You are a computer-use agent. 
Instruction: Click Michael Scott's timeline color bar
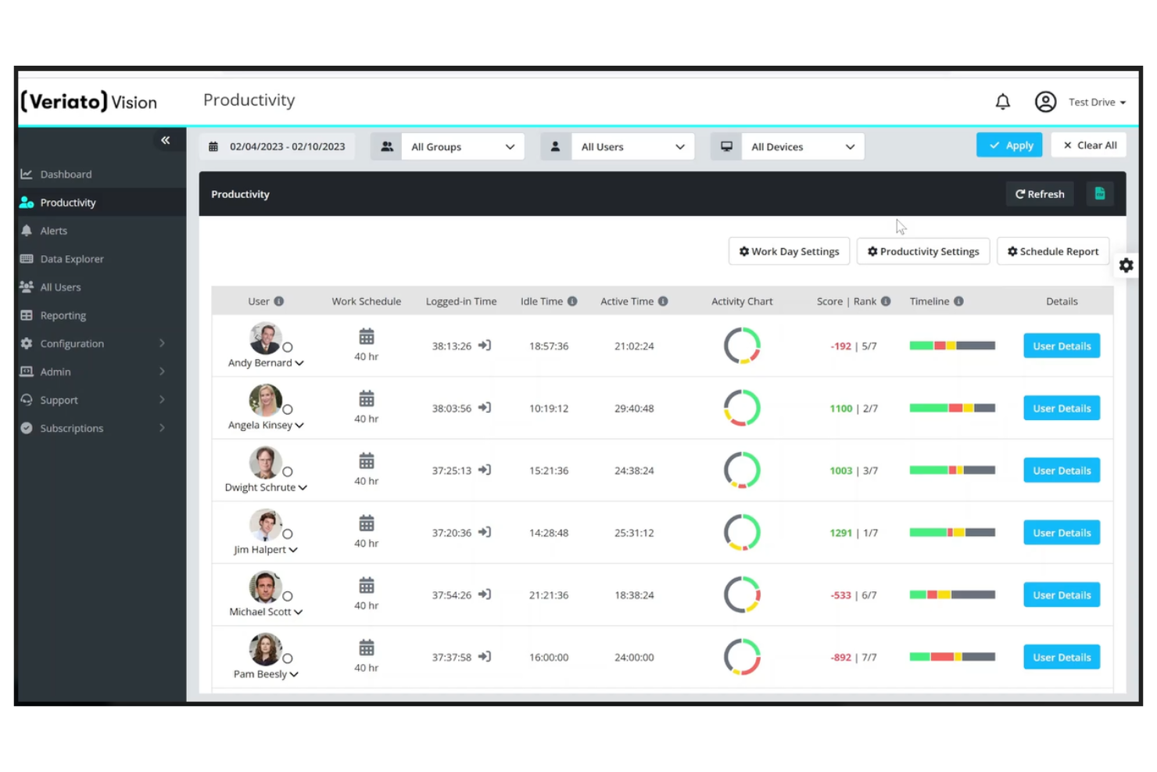(x=952, y=594)
